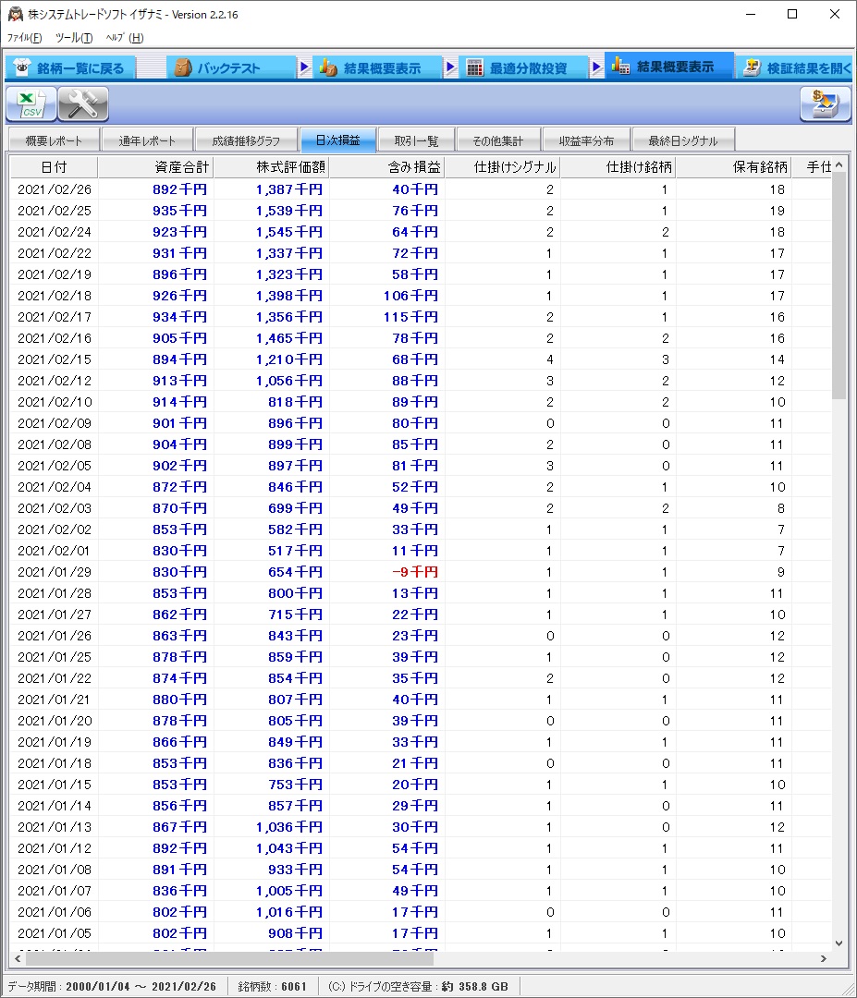The height and width of the screenshot is (998, 857).
Task: Open the ヘルプ(H) menu
Action: coord(124,38)
